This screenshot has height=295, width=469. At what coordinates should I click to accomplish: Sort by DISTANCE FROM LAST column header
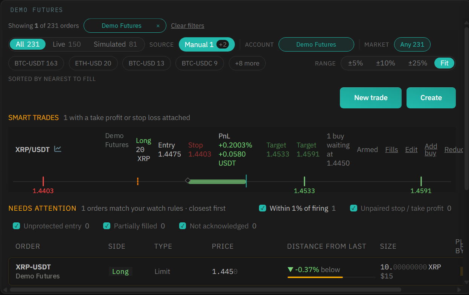point(327,246)
